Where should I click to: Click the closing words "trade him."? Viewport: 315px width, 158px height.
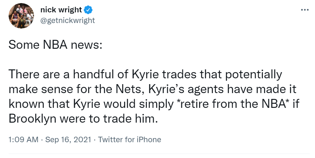[x=130, y=119]
